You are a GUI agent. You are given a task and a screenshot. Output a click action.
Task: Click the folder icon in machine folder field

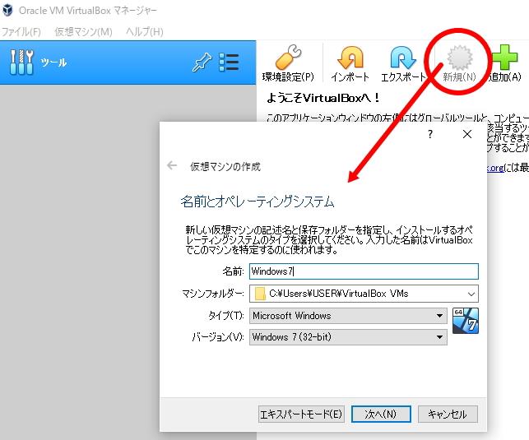pos(260,294)
